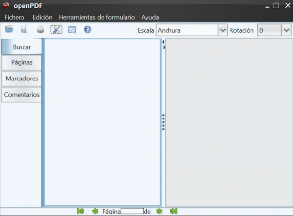Go to next page arrow
The height and width of the screenshot is (216, 293).
point(159,211)
